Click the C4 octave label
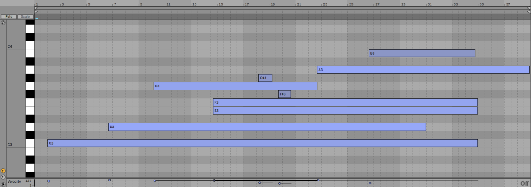Screen dimensions: 531x187 10,46
